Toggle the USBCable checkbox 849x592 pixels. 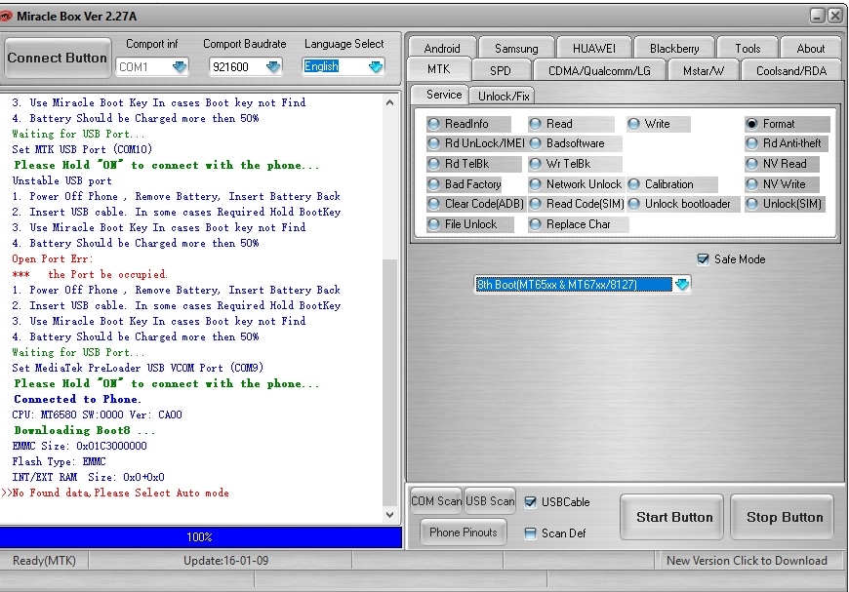click(x=531, y=502)
